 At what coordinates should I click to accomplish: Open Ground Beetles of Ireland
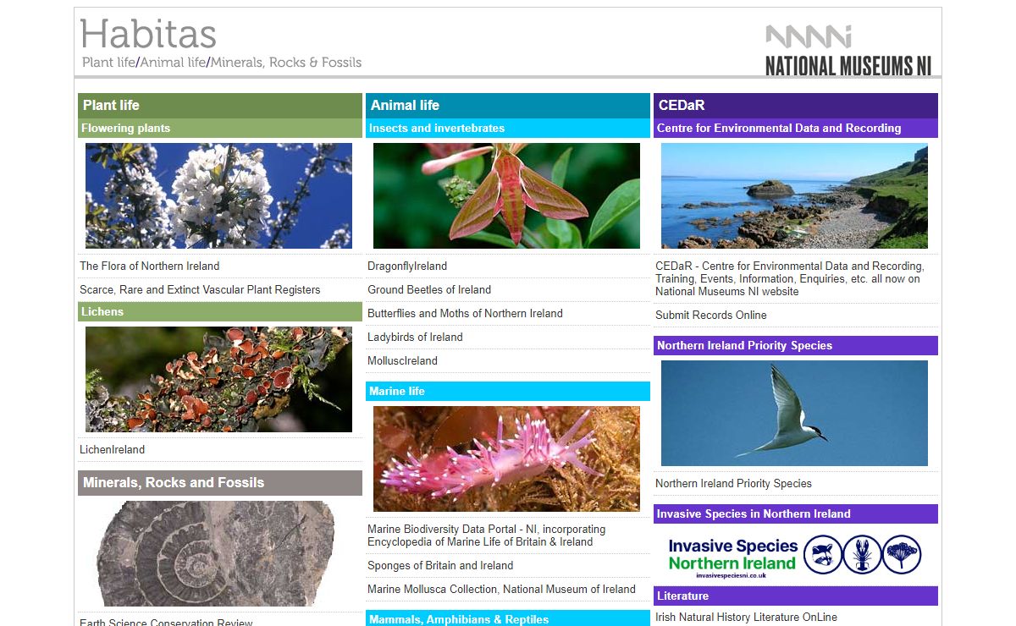pos(429,289)
